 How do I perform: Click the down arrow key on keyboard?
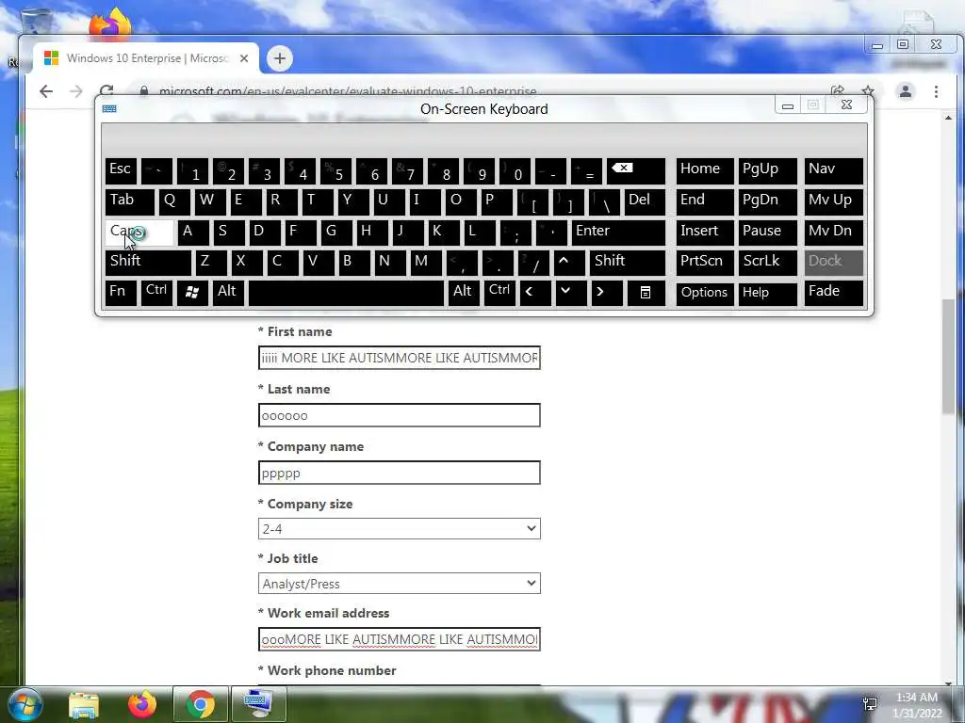570,293
